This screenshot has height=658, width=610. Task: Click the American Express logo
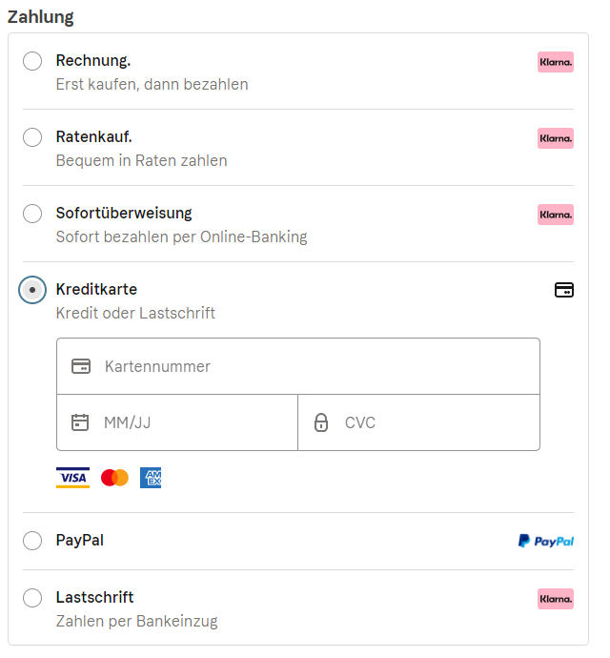pos(151,478)
